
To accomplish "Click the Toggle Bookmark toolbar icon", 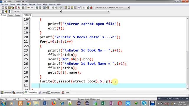I will 6,11.
